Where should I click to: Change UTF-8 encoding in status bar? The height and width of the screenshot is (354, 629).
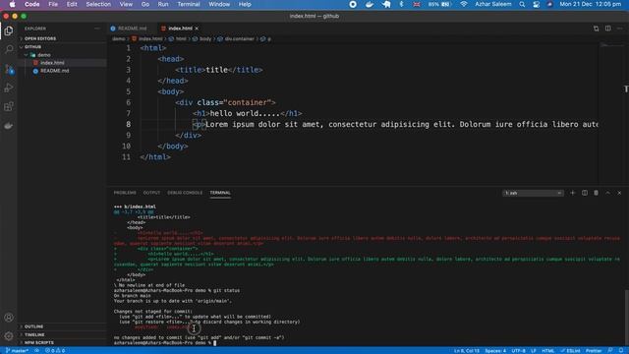pos(518,351)
